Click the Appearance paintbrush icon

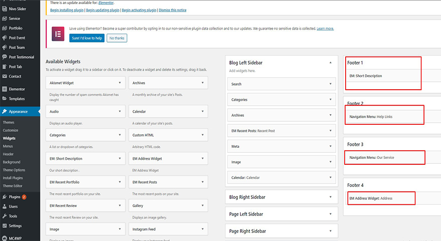[5, 111]
